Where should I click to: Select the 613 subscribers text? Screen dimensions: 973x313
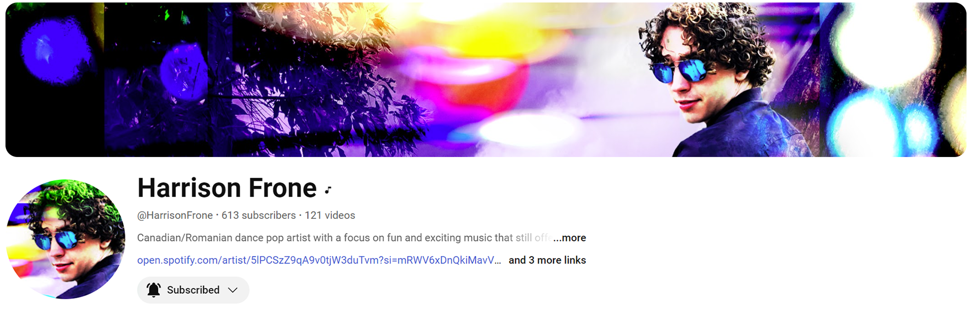click(x=258, y=215)
